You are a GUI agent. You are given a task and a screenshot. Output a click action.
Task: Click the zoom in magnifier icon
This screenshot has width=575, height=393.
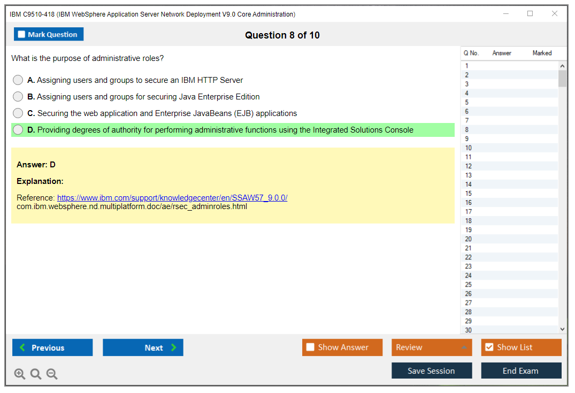tap(20, 374)
